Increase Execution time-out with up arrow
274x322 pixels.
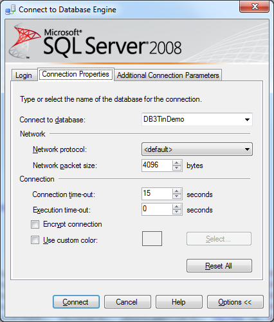[177, 207]
